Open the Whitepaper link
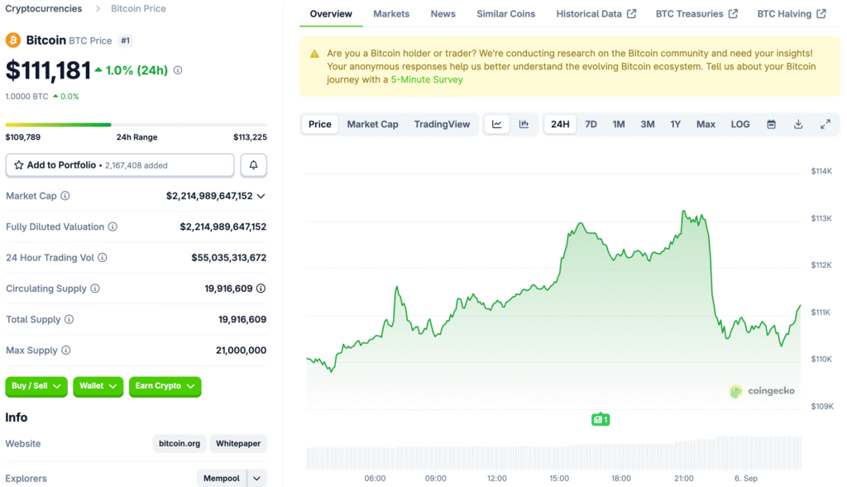The image size is (847, 487). 238,443
